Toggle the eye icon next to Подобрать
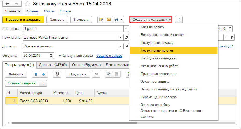 (x=96, y=74)
